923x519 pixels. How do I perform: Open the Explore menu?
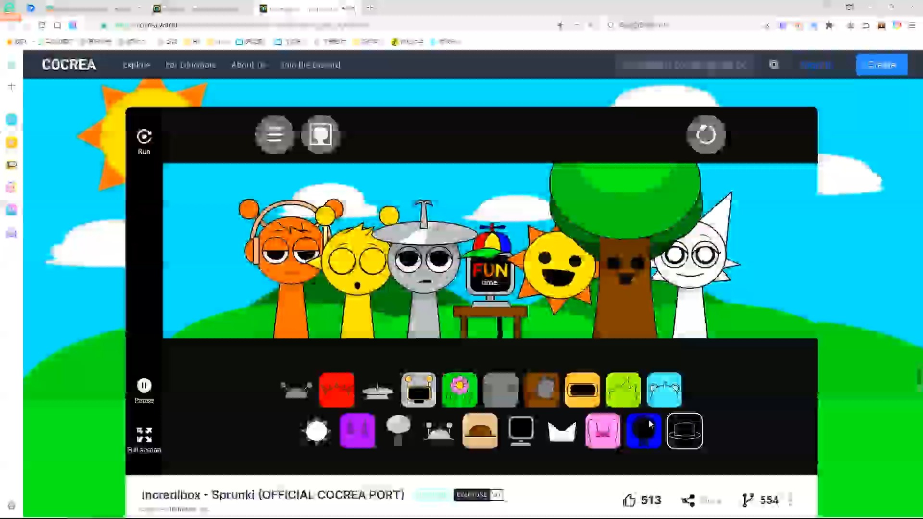pos(137,65)
